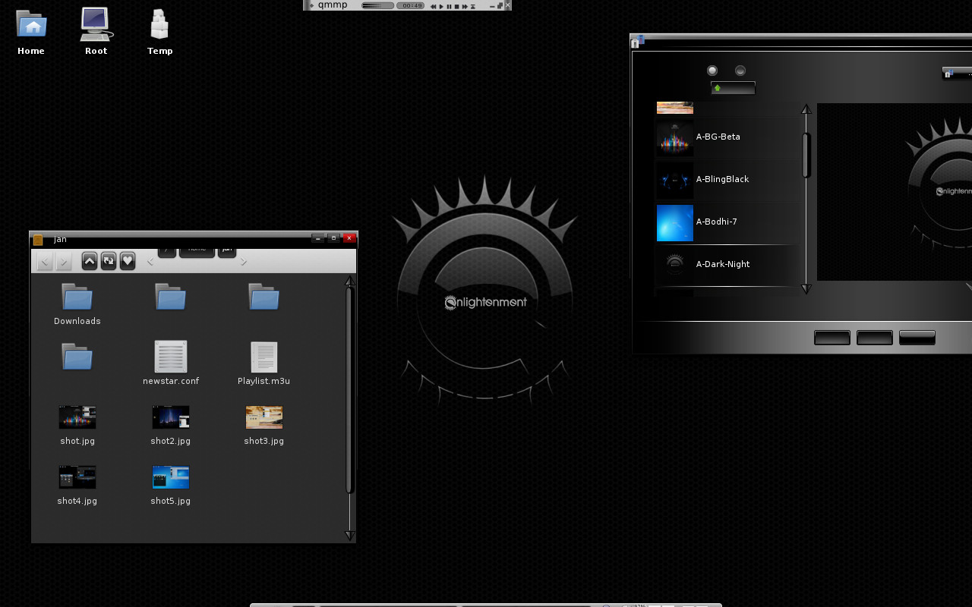Click the back arrow in file manager

click(45, 262)
